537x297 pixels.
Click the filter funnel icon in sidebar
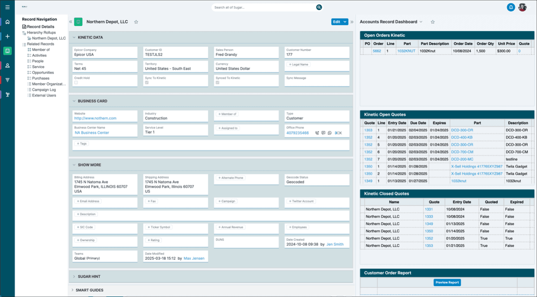click(x=8, y=79)
